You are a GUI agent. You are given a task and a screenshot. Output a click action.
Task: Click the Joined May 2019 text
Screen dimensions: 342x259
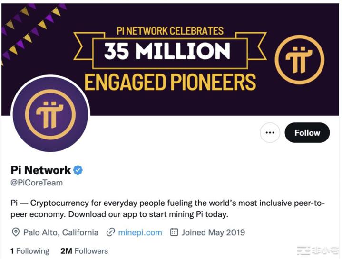tap(213, 232)
